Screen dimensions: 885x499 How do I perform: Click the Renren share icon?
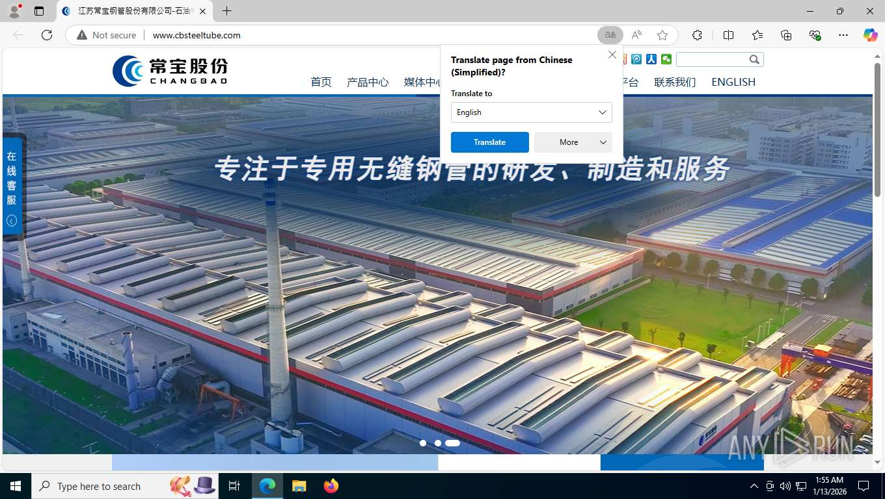(651, 59)
